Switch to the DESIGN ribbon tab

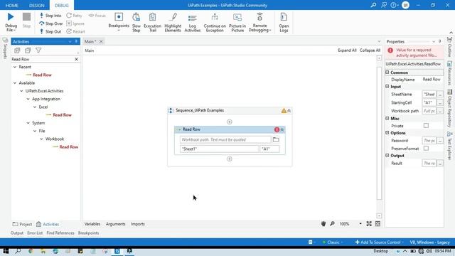click(x=36, y=5)
